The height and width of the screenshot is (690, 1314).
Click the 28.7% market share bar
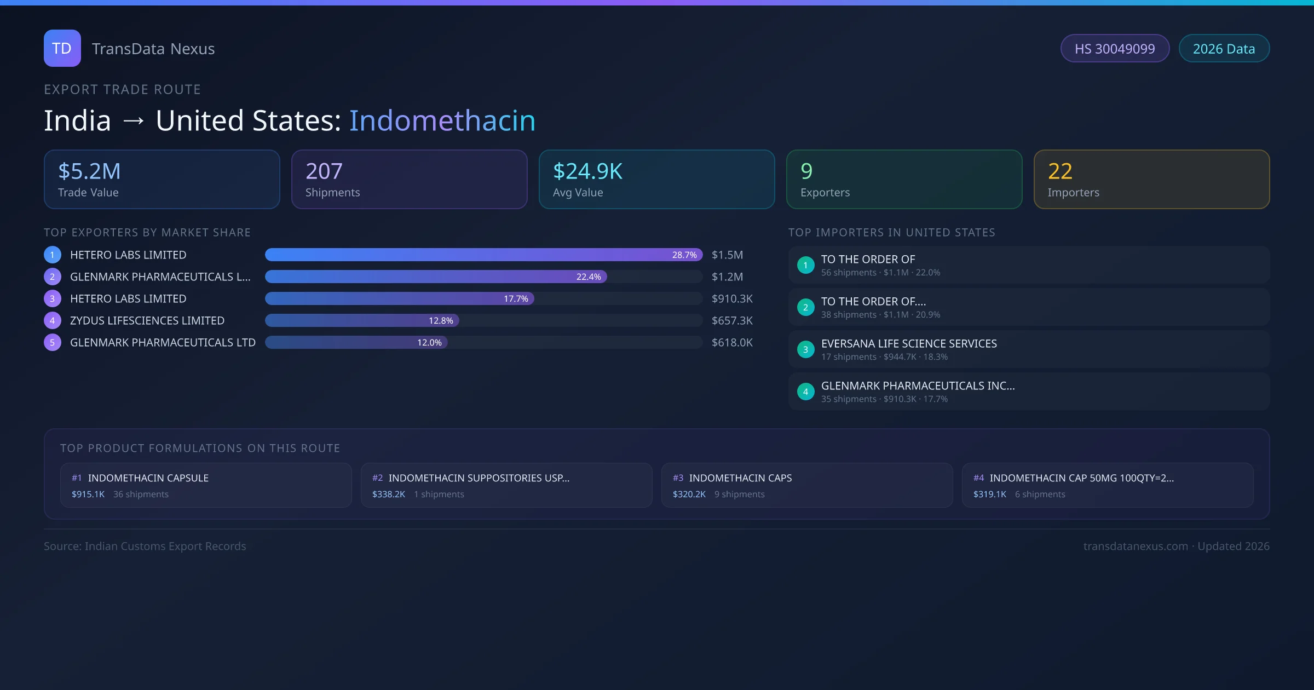pos(483,255)
